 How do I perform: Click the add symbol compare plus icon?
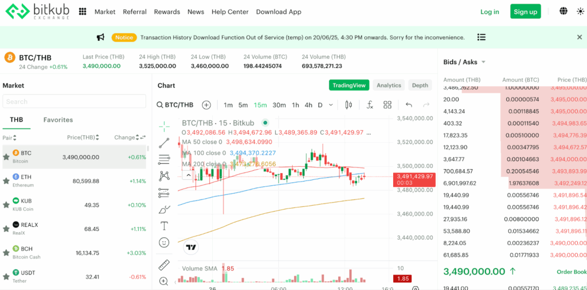(206, 105)
